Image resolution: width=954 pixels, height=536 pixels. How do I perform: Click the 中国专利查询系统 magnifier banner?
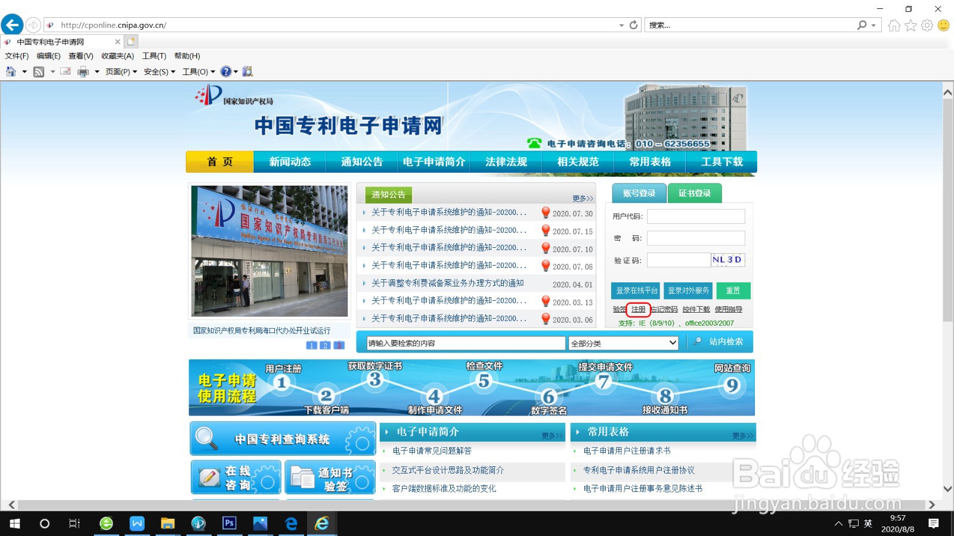pyautogui.click(x=283, y=438)
